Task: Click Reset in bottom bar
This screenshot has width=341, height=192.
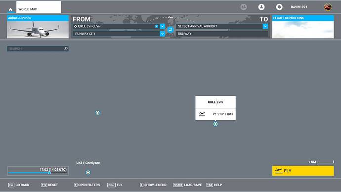Action: (x=49, y=185)
